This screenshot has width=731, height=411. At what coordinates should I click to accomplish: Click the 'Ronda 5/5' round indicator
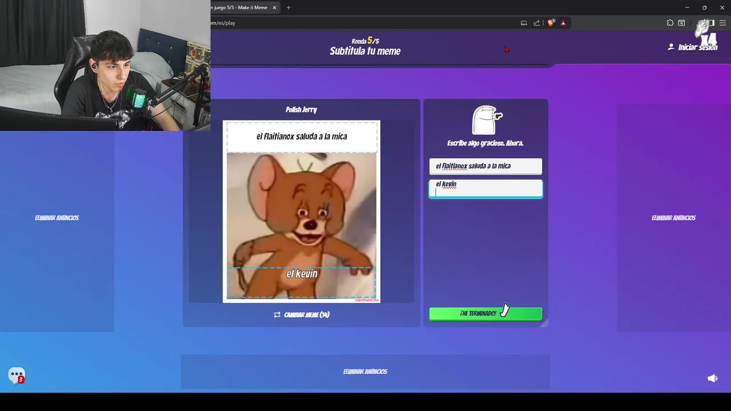pyautogui.click(x=365, y=41)
